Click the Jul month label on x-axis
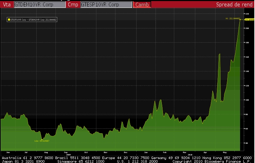255x163 pixels. (x=26, y=152)
